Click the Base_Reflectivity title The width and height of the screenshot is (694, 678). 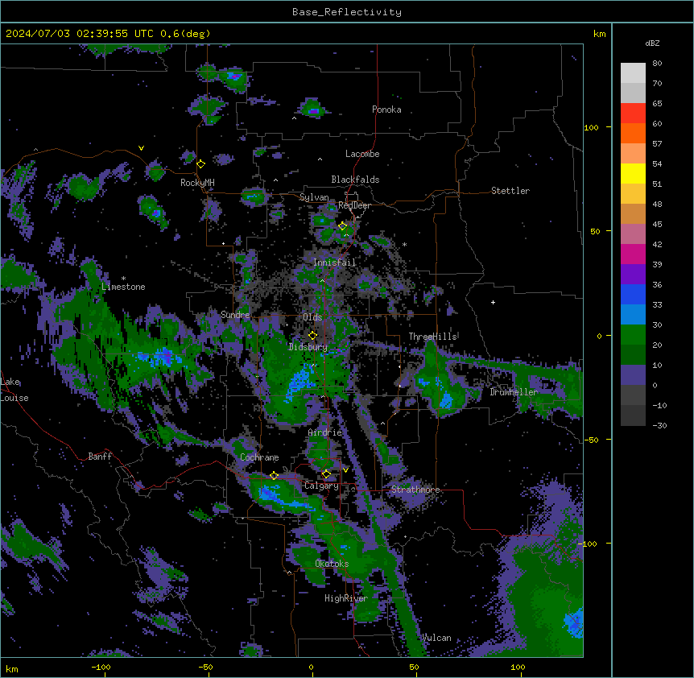tap(347, 12)
